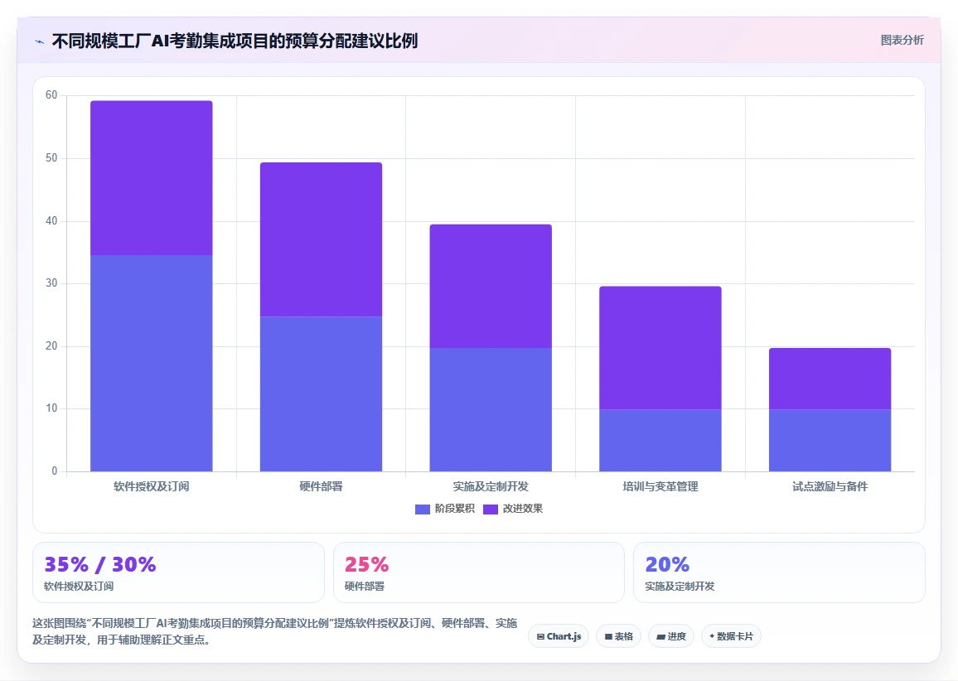Viewport: 958px width, 681px height.
Task: Click the 实施及定制开发 x-axis label
Action: click(x=491, y=487)
